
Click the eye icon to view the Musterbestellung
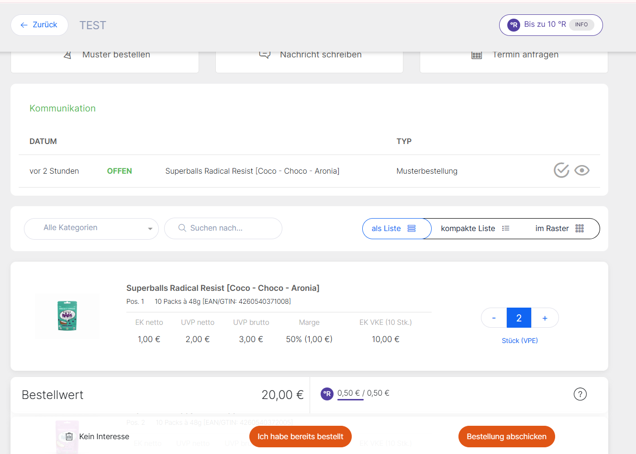pos(581,170)
